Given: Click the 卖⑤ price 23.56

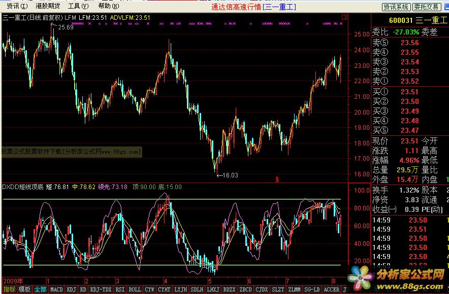Looking at the screenshot, I should [410, 43].
